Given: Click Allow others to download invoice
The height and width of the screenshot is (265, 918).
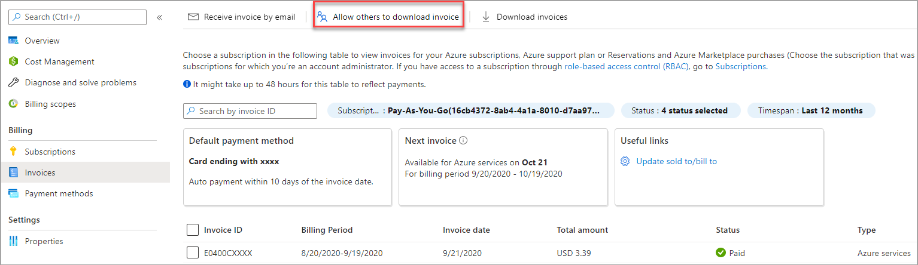Looking at the screenshot, I should [389, 17].
